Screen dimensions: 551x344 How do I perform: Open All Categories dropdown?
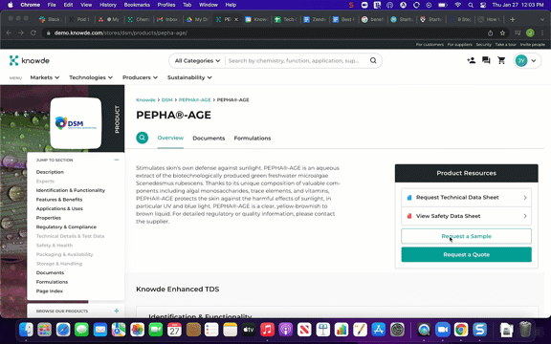click(x=197, y=61)
